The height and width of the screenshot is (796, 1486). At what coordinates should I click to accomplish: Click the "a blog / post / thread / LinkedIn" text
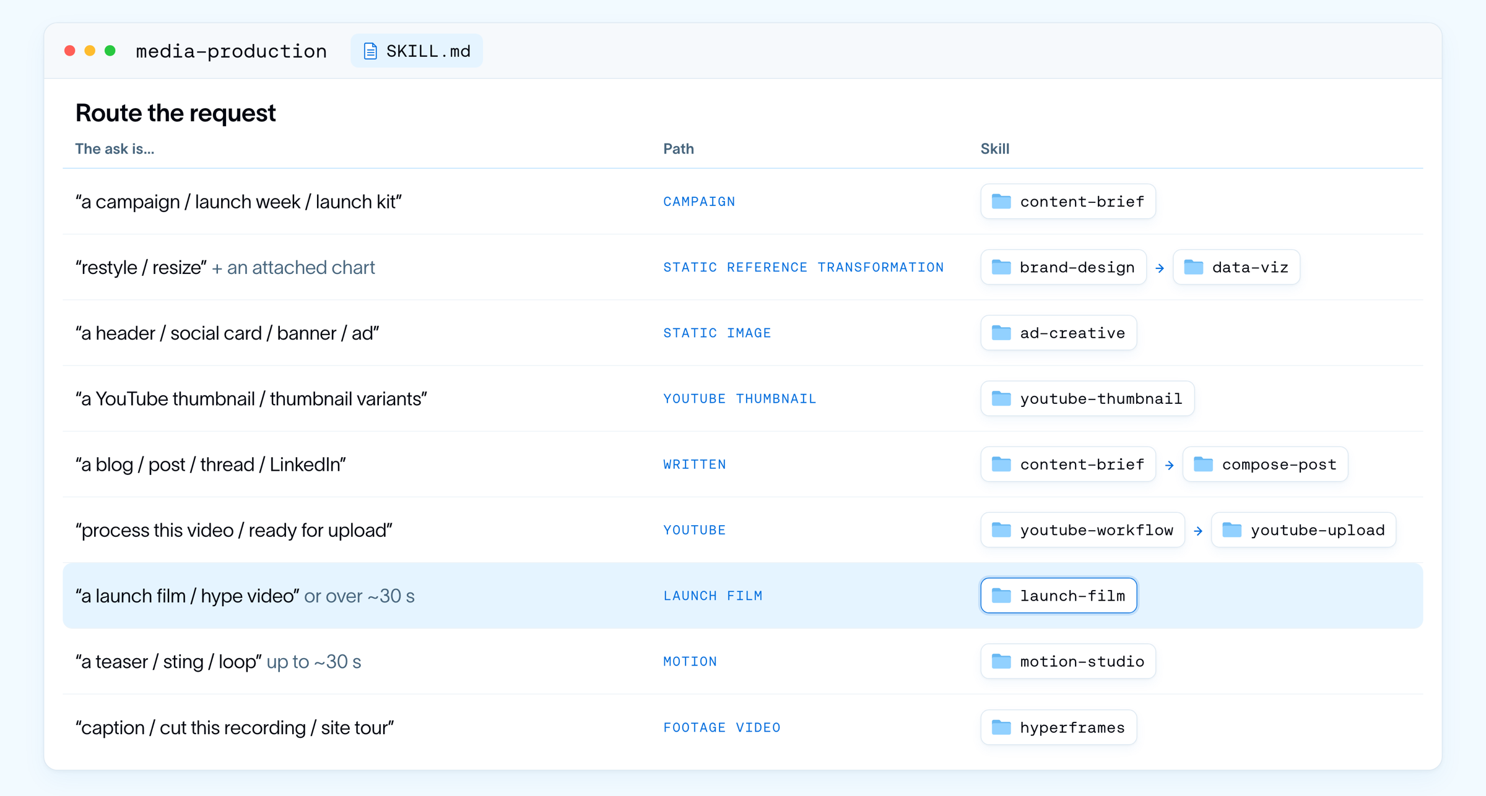(211, 464)
